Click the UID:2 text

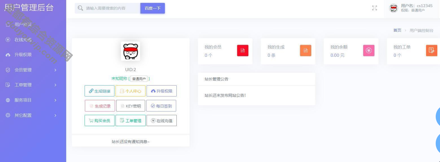[131, 69]
